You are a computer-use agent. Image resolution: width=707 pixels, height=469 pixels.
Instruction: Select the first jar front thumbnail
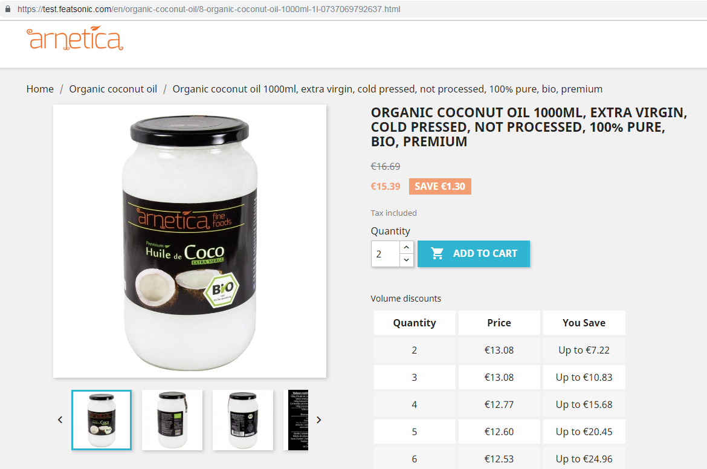102,420
